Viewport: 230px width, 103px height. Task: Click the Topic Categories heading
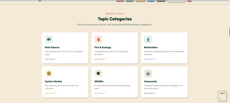tap(115, 19)
